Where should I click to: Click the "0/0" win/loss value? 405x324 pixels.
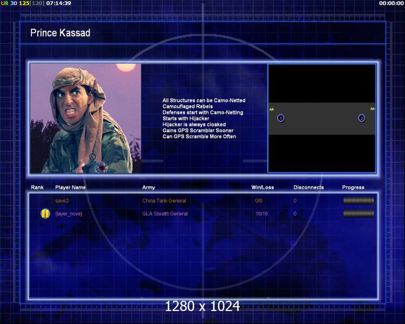tap(259, 201)
